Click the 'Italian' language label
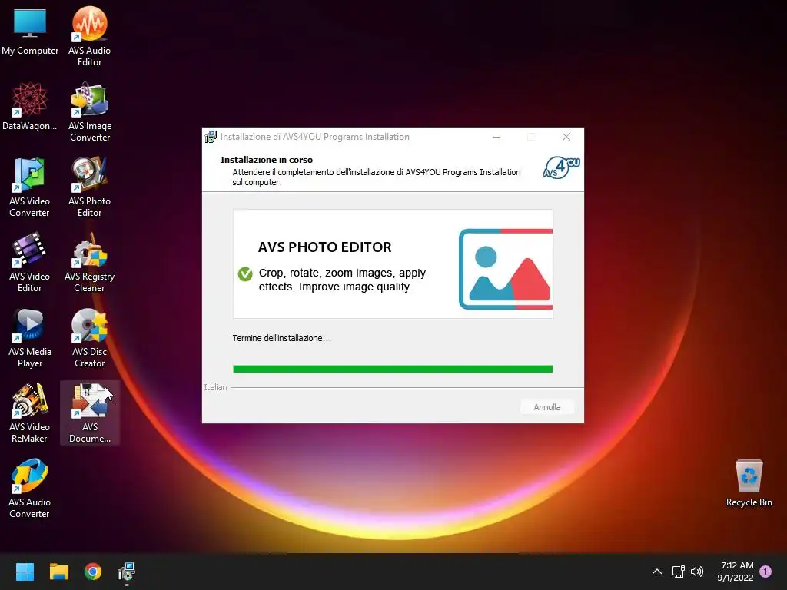Viewport: 787px width, 590px height. (215, 387)
